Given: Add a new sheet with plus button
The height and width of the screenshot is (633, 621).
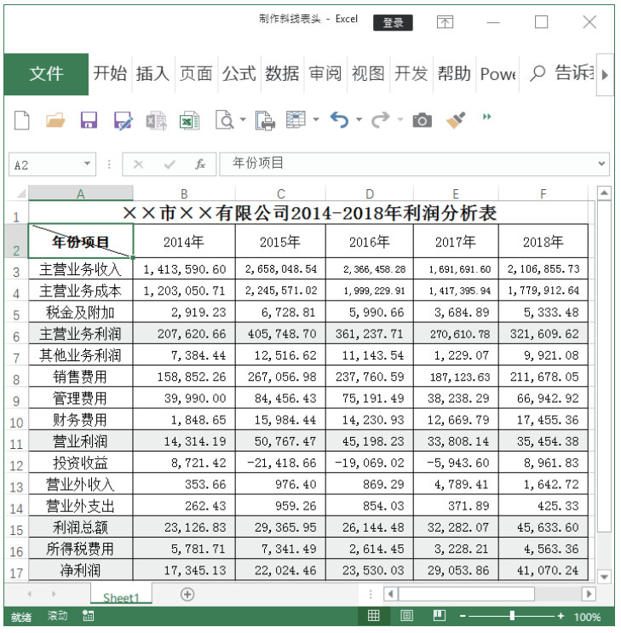Looking at the screenshot, I should point(187,595).
